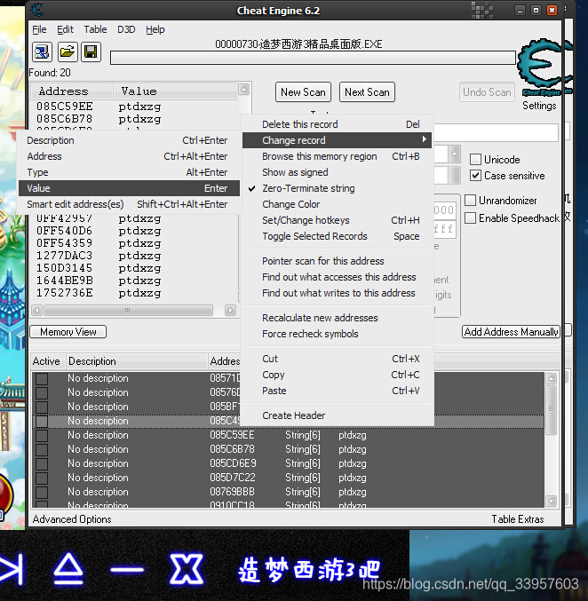Toggle active box for record 085D7C22
Image resolution: width=588 pixels, height=601 pixels.
pos(42,478)
